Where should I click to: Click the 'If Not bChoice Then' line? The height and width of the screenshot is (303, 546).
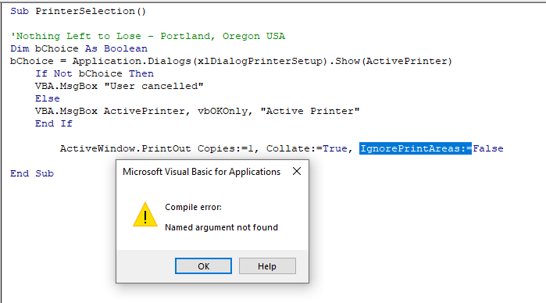click(95, 74)
